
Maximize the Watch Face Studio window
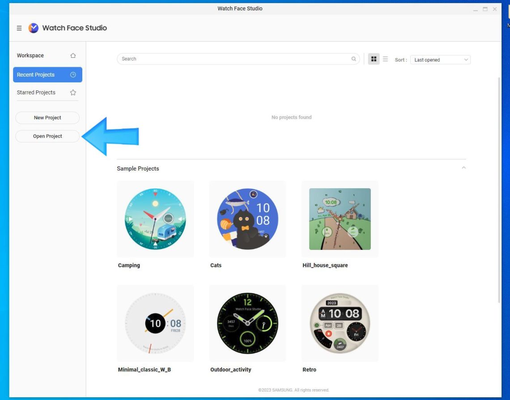click(485, 9)
